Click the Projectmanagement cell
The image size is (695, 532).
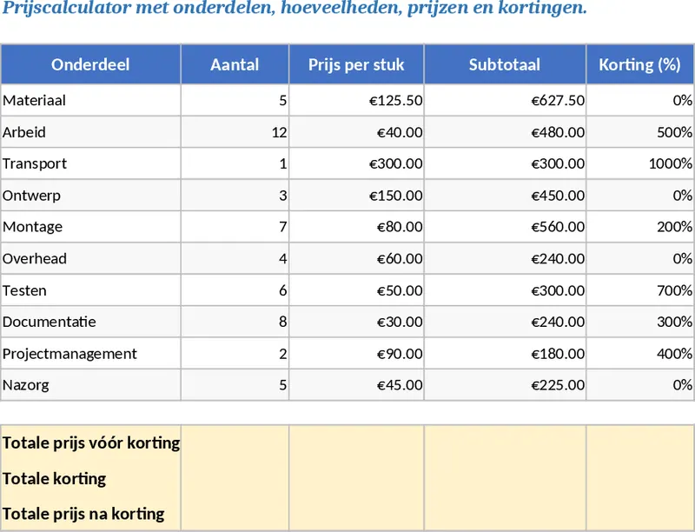pyautogui.click(x=90, y=354)
